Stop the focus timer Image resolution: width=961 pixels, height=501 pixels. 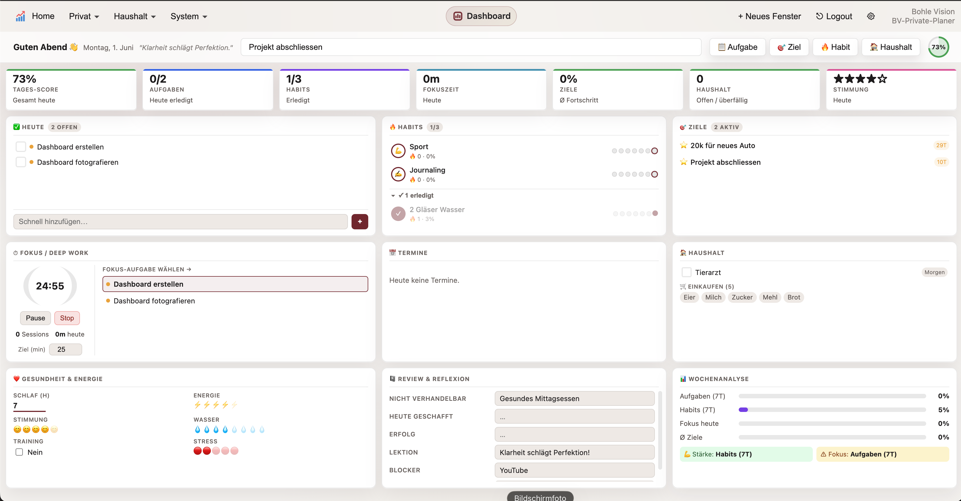[x=67, y=318]
